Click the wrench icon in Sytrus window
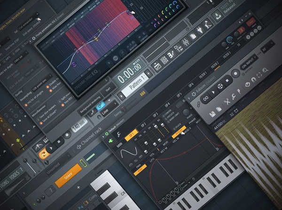This screenshot has width=282, height=210. point(119,134)
